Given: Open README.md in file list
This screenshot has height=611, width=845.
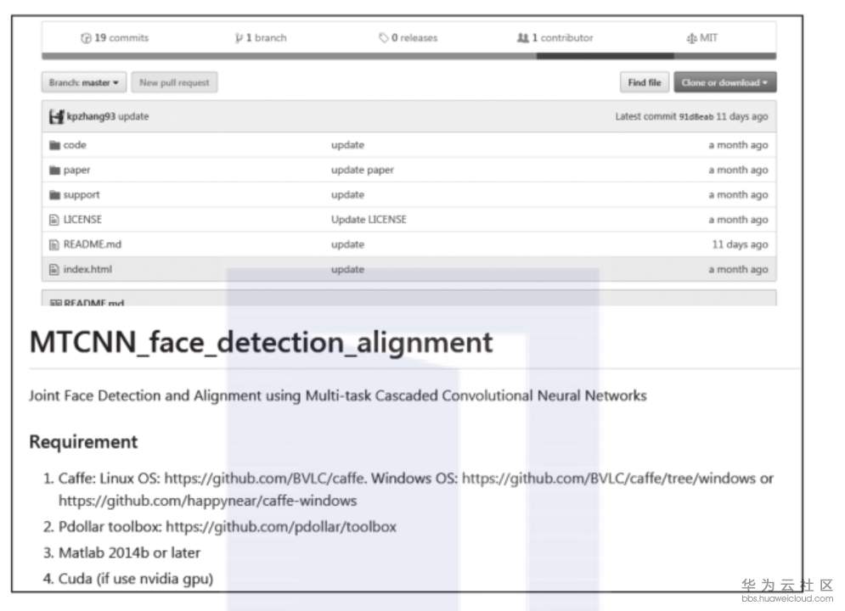Looking at the screenshot, I should coord(93,244).
